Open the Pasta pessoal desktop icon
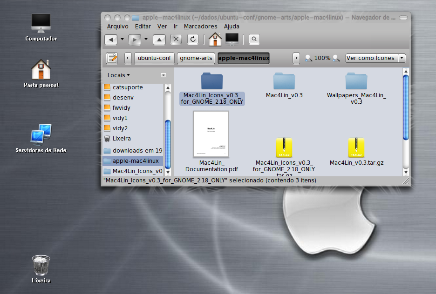436x294 pixels. (41, 73)
